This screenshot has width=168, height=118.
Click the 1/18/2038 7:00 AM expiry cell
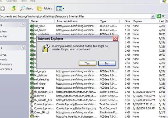pyautogui.click(x=144, y=108)
